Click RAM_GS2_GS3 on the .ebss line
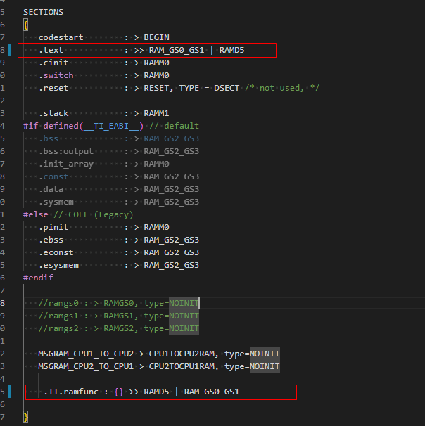This screenshot has height=426, width=425. 171,240
